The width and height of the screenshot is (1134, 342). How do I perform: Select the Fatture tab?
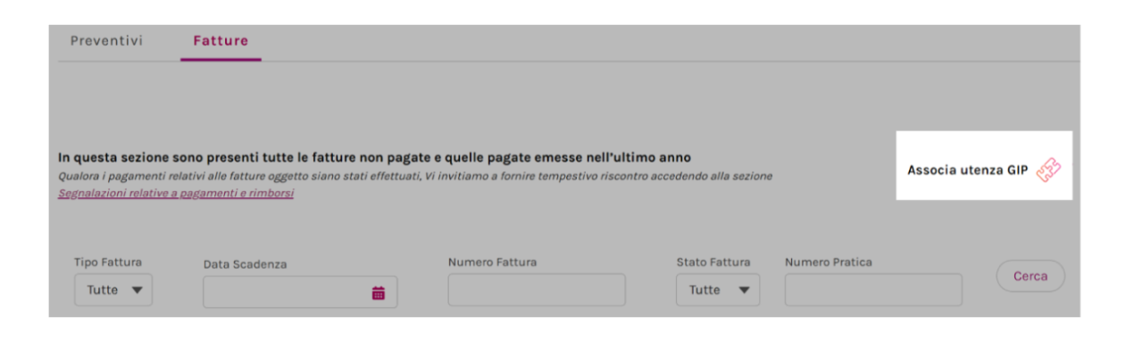point(221,41)
